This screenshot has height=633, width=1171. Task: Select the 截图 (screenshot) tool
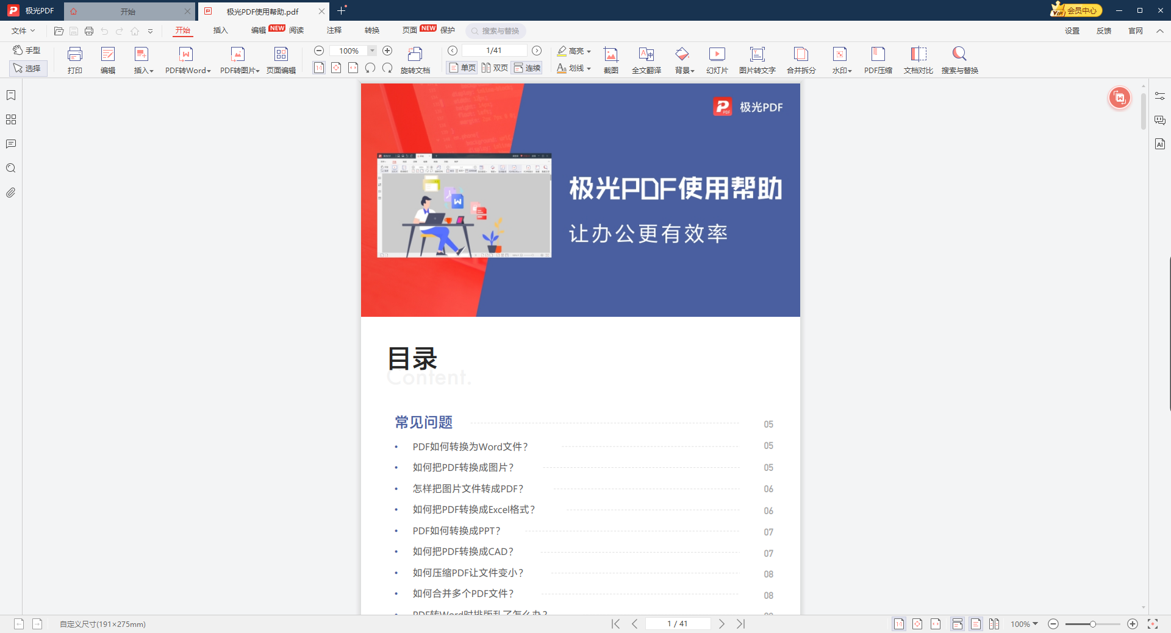(x=611, y=59)
